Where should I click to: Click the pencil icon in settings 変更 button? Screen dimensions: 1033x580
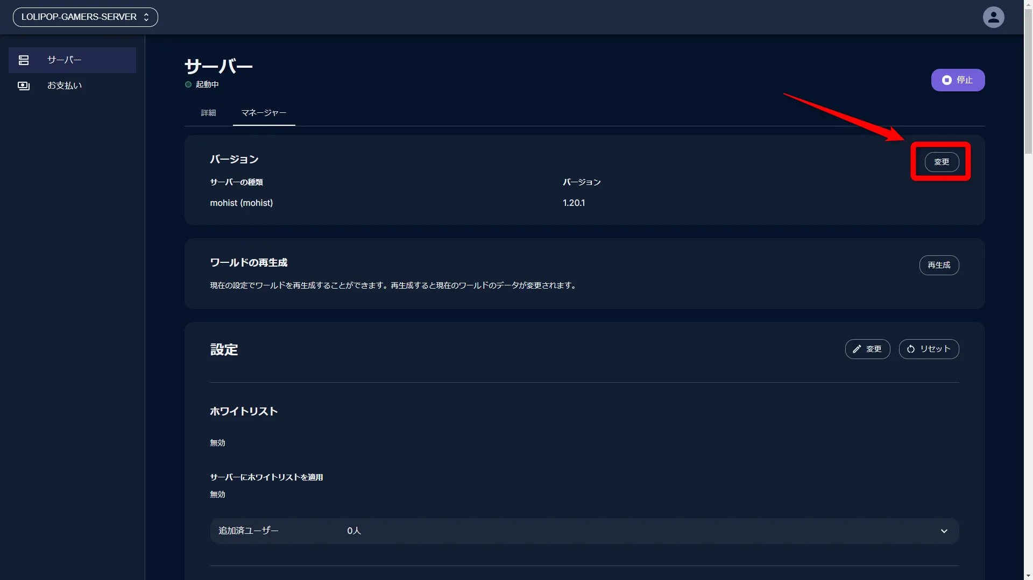[857, 349]
